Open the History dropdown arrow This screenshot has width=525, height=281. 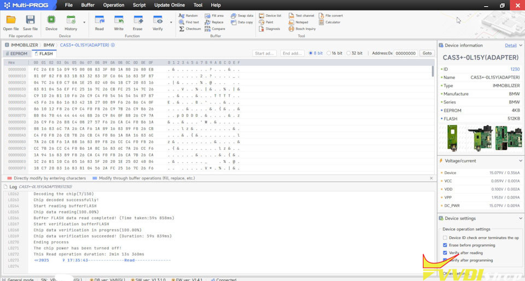click(84, 22)
